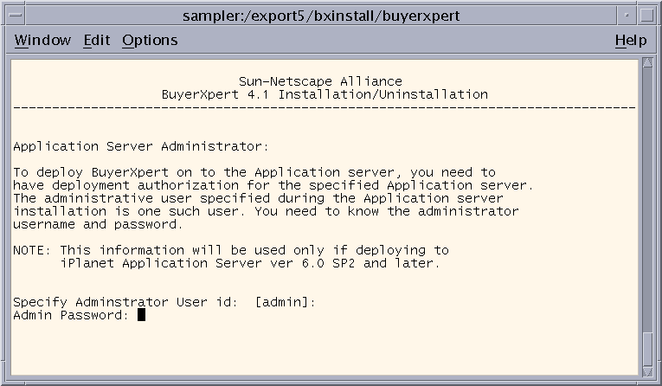Click the 'To deploy BuyerXpert' line
662x386 pixels.
tap(254, 172)
